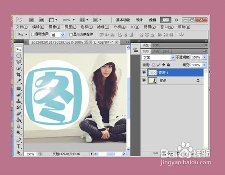Image resolution: width=225 pixels, height=175 pixels.
Task: Toggle lock all padlock icon
Action: tap(168, 65)
